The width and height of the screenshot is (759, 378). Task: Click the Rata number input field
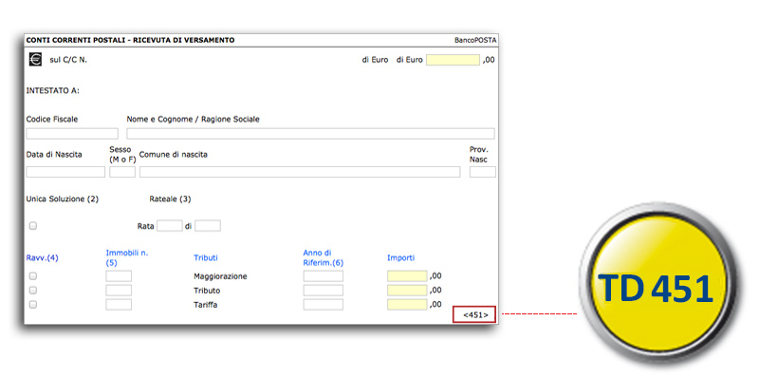[x=170, y=226]
